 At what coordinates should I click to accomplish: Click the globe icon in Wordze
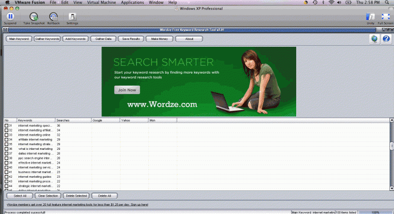point(375,39)
